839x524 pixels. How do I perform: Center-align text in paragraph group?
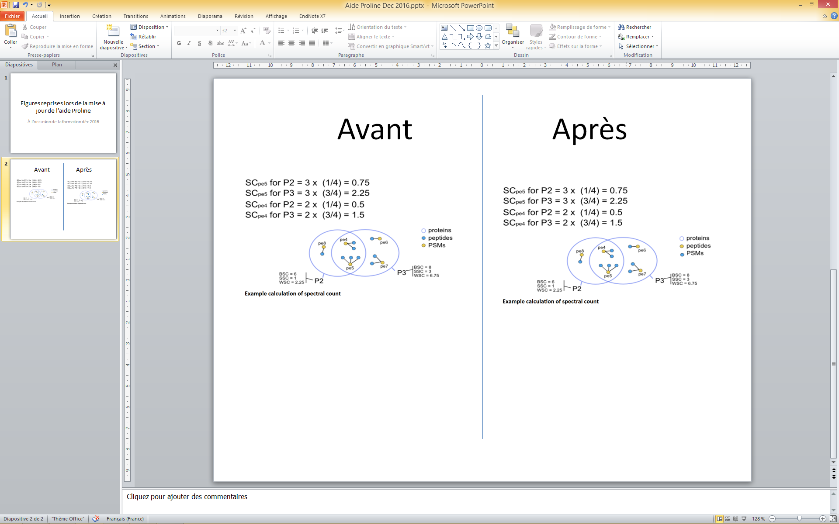tap(291, 43)
